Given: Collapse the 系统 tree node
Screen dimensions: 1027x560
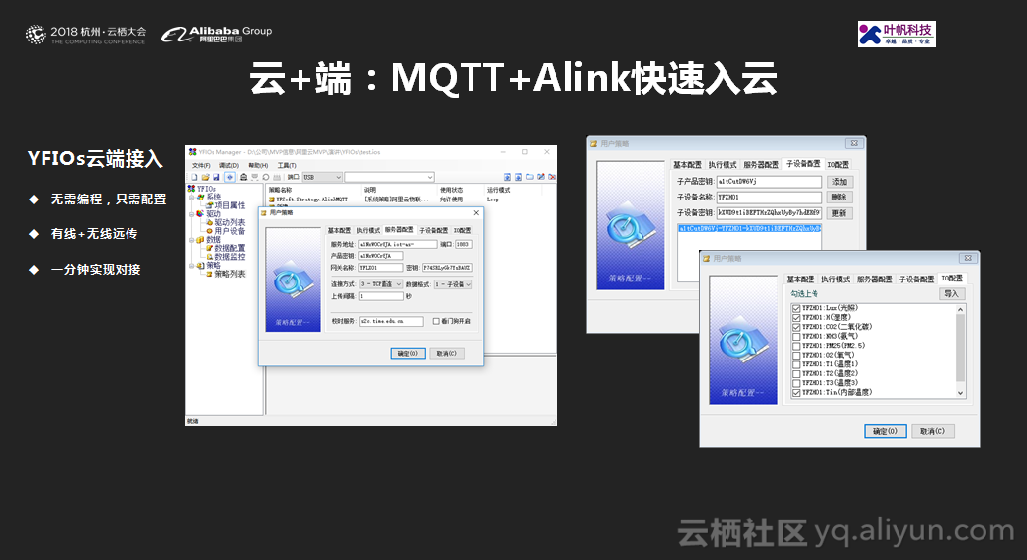Looking at the screenshot, I should coord(191,197).
